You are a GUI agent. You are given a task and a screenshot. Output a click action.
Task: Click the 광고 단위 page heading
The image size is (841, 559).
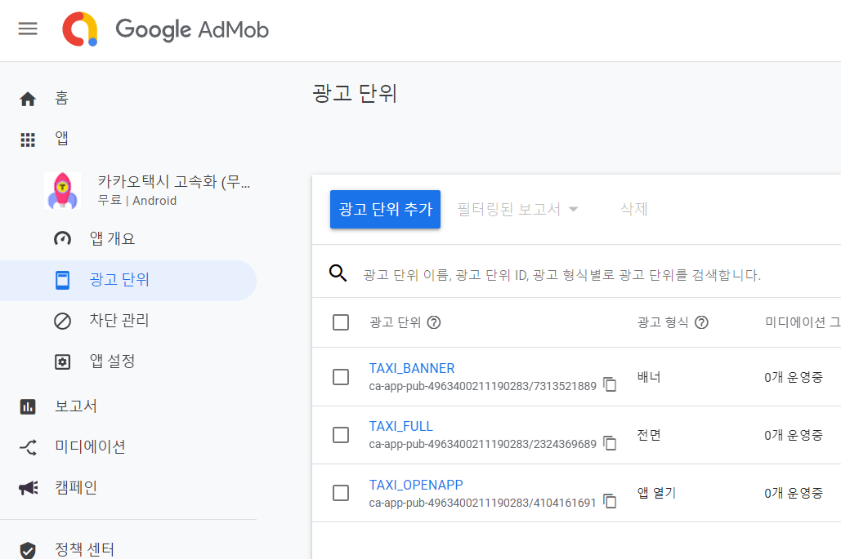tap(355, 93)
